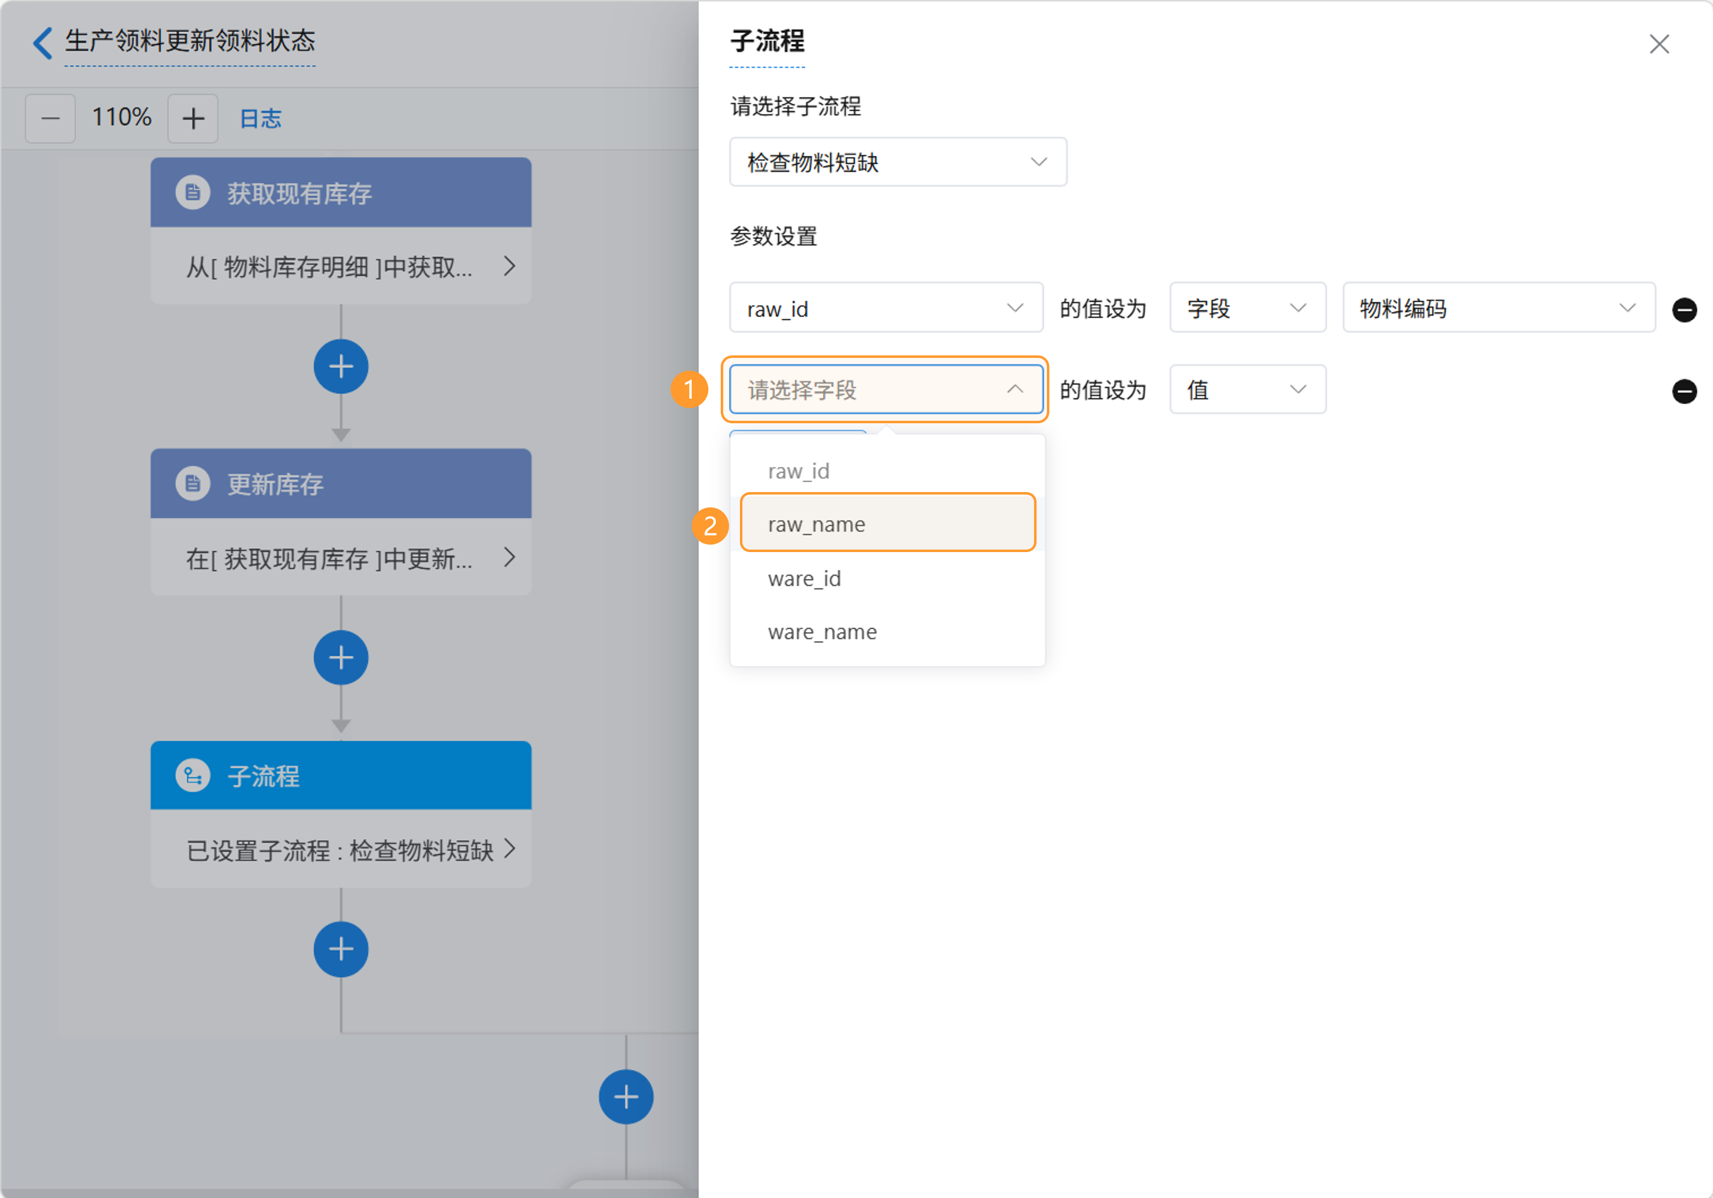Choose ware_name in the dropdown list

point(822,632)
